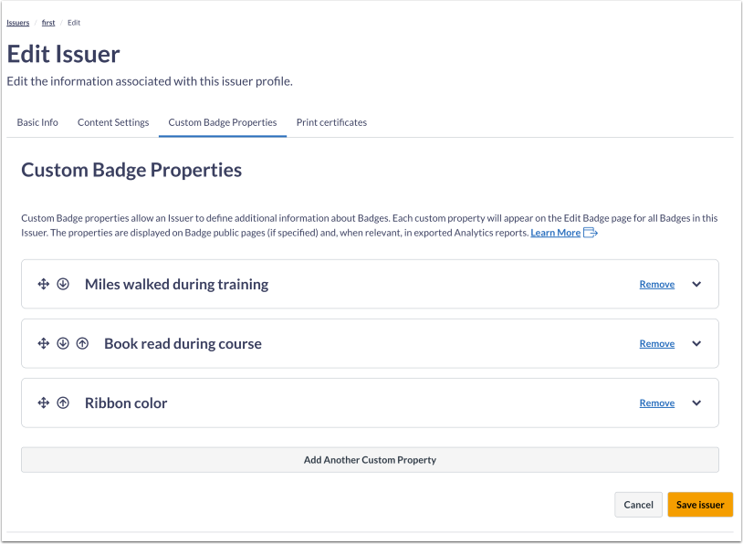Screen dimensions: 743x544
Task: Expand the Book read during course property
Action: point(696,343)
